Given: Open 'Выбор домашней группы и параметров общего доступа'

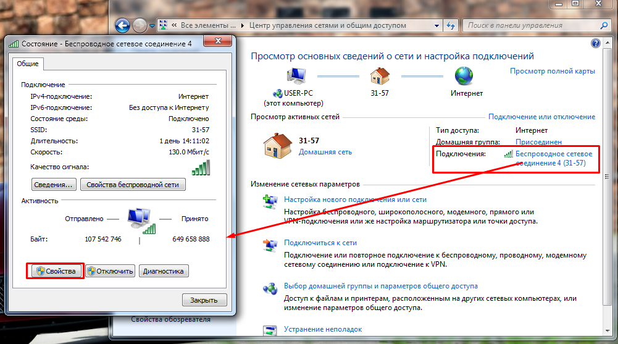Looking at the screenshot, I should click(381, 286).
